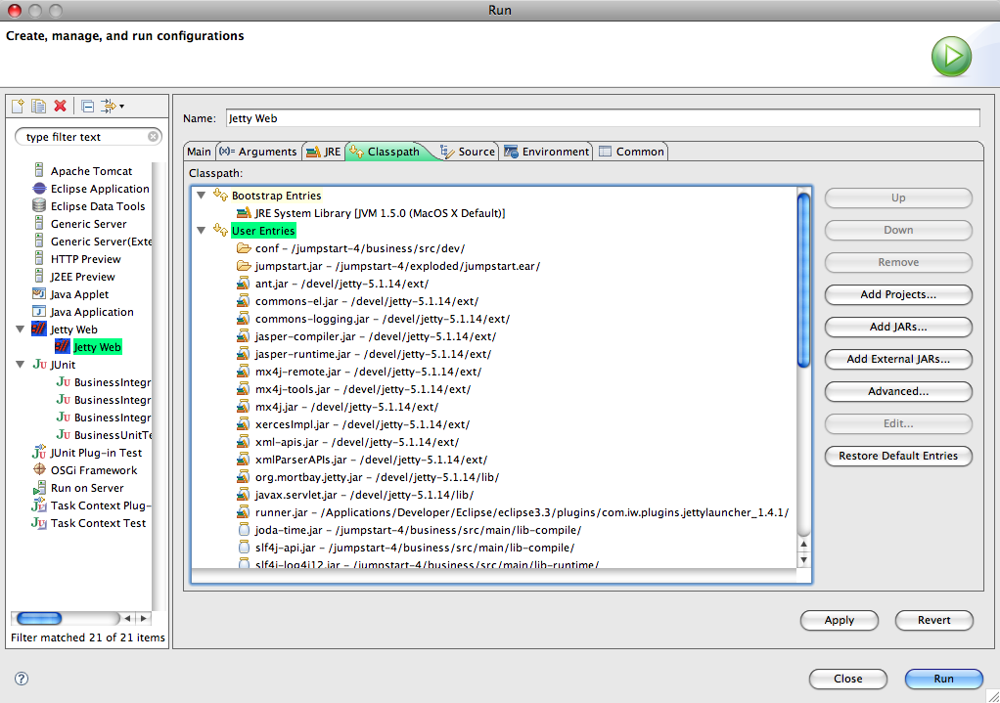1000x703 pixels.
Task: Switch to the Environment tab
Action: pyautogui.click(x=547, y=152)
